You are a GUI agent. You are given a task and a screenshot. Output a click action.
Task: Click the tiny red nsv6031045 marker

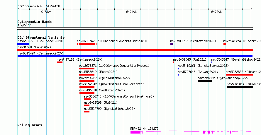[x=174, y=62]
